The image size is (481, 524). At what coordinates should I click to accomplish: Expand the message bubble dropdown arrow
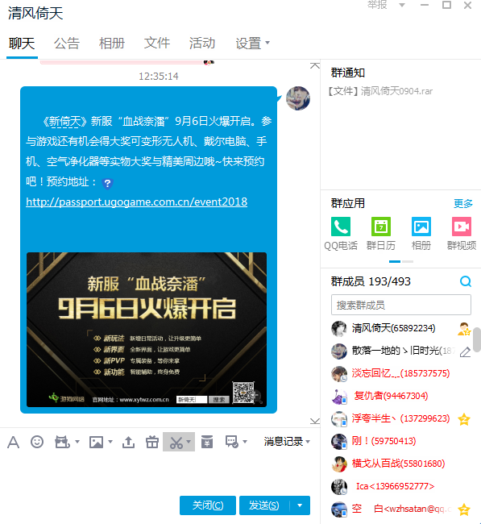(245, 442)
